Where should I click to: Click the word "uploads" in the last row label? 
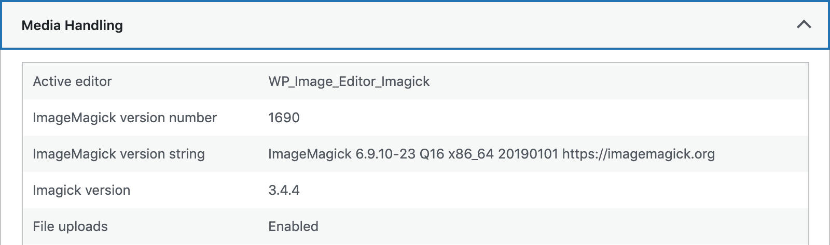point(82,226)
